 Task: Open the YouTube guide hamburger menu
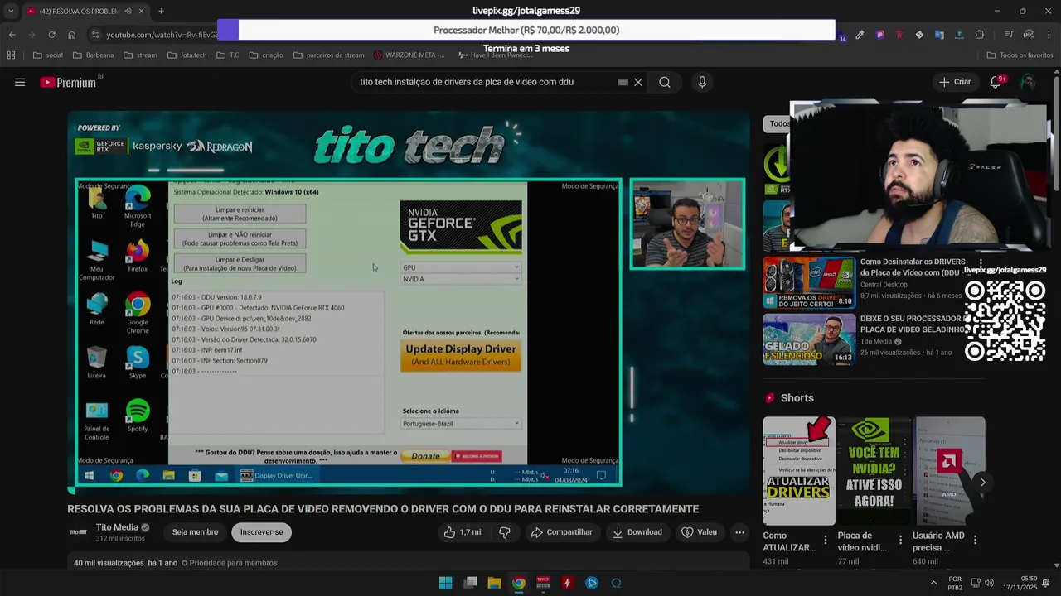20,82
